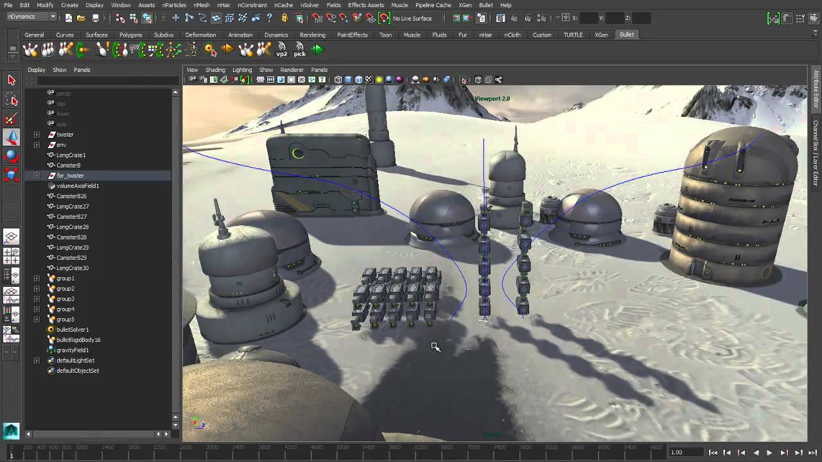Open the outliner Display menu
The image size is (822, 462).
click(x=37, y=69)
